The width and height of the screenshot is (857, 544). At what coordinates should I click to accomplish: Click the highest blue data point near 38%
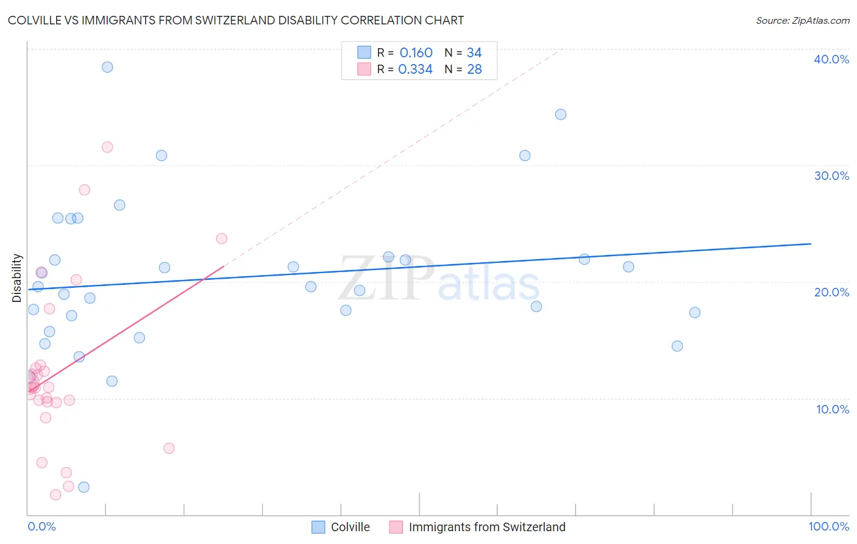pyautogui.click(x=107, y=67)
